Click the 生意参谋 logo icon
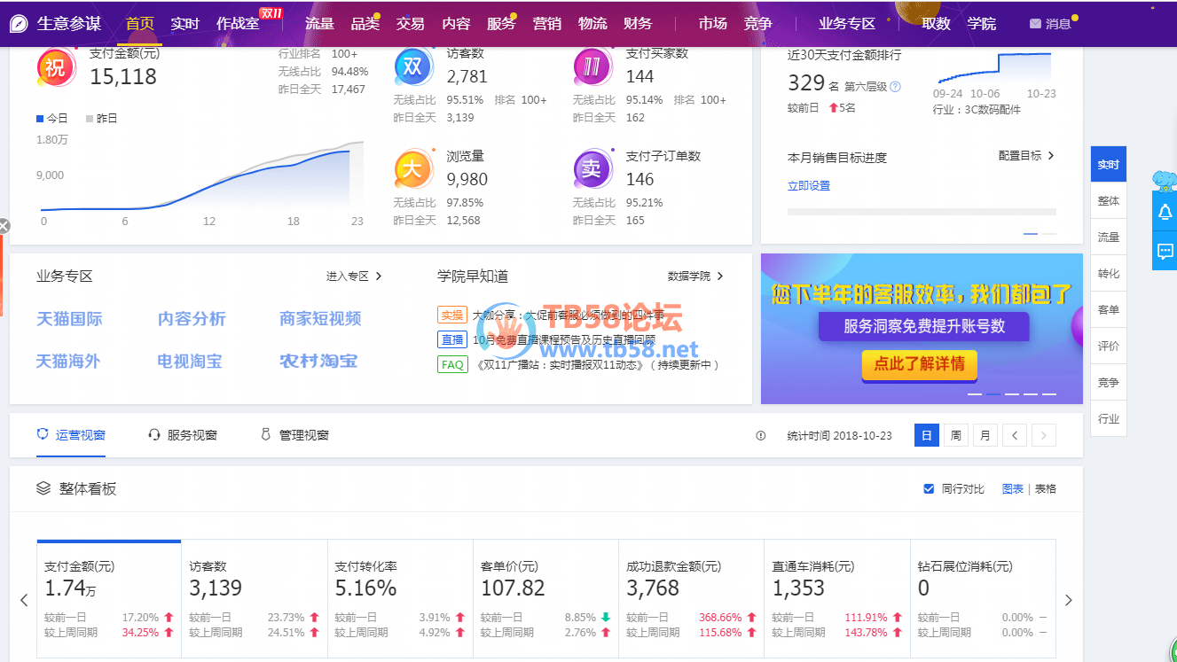Image resolution: width=1177 pixels, height=662 pixels. [x=19, y=24]
